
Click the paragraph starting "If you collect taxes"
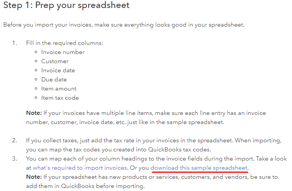tap(154, 145)
